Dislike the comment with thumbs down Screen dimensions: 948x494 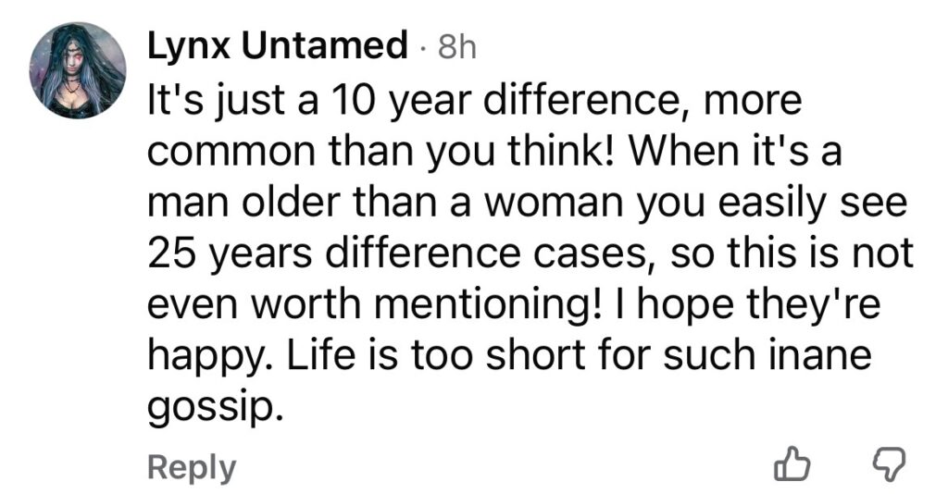pos(891,465)
